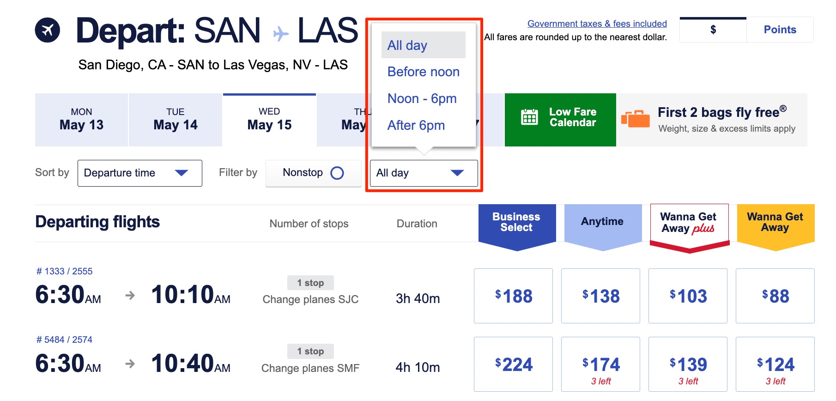Image resolution: width=836 pixels, height=401 pixels.
Task: Switch fares display to Points
Action: click(x=780, y=29)
